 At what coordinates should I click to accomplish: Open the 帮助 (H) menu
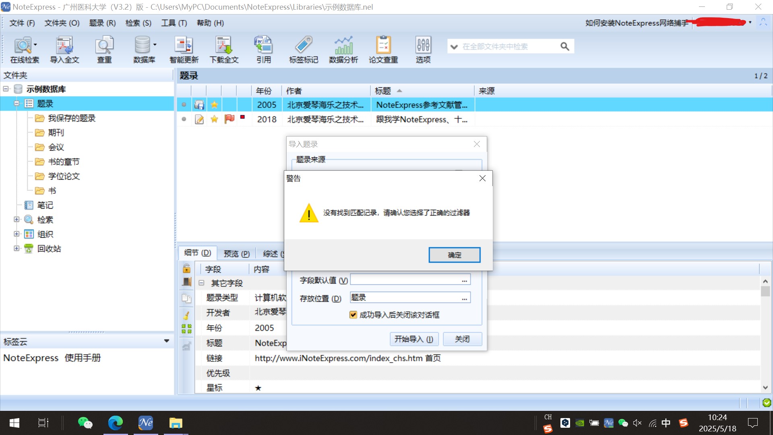point(210,23)
